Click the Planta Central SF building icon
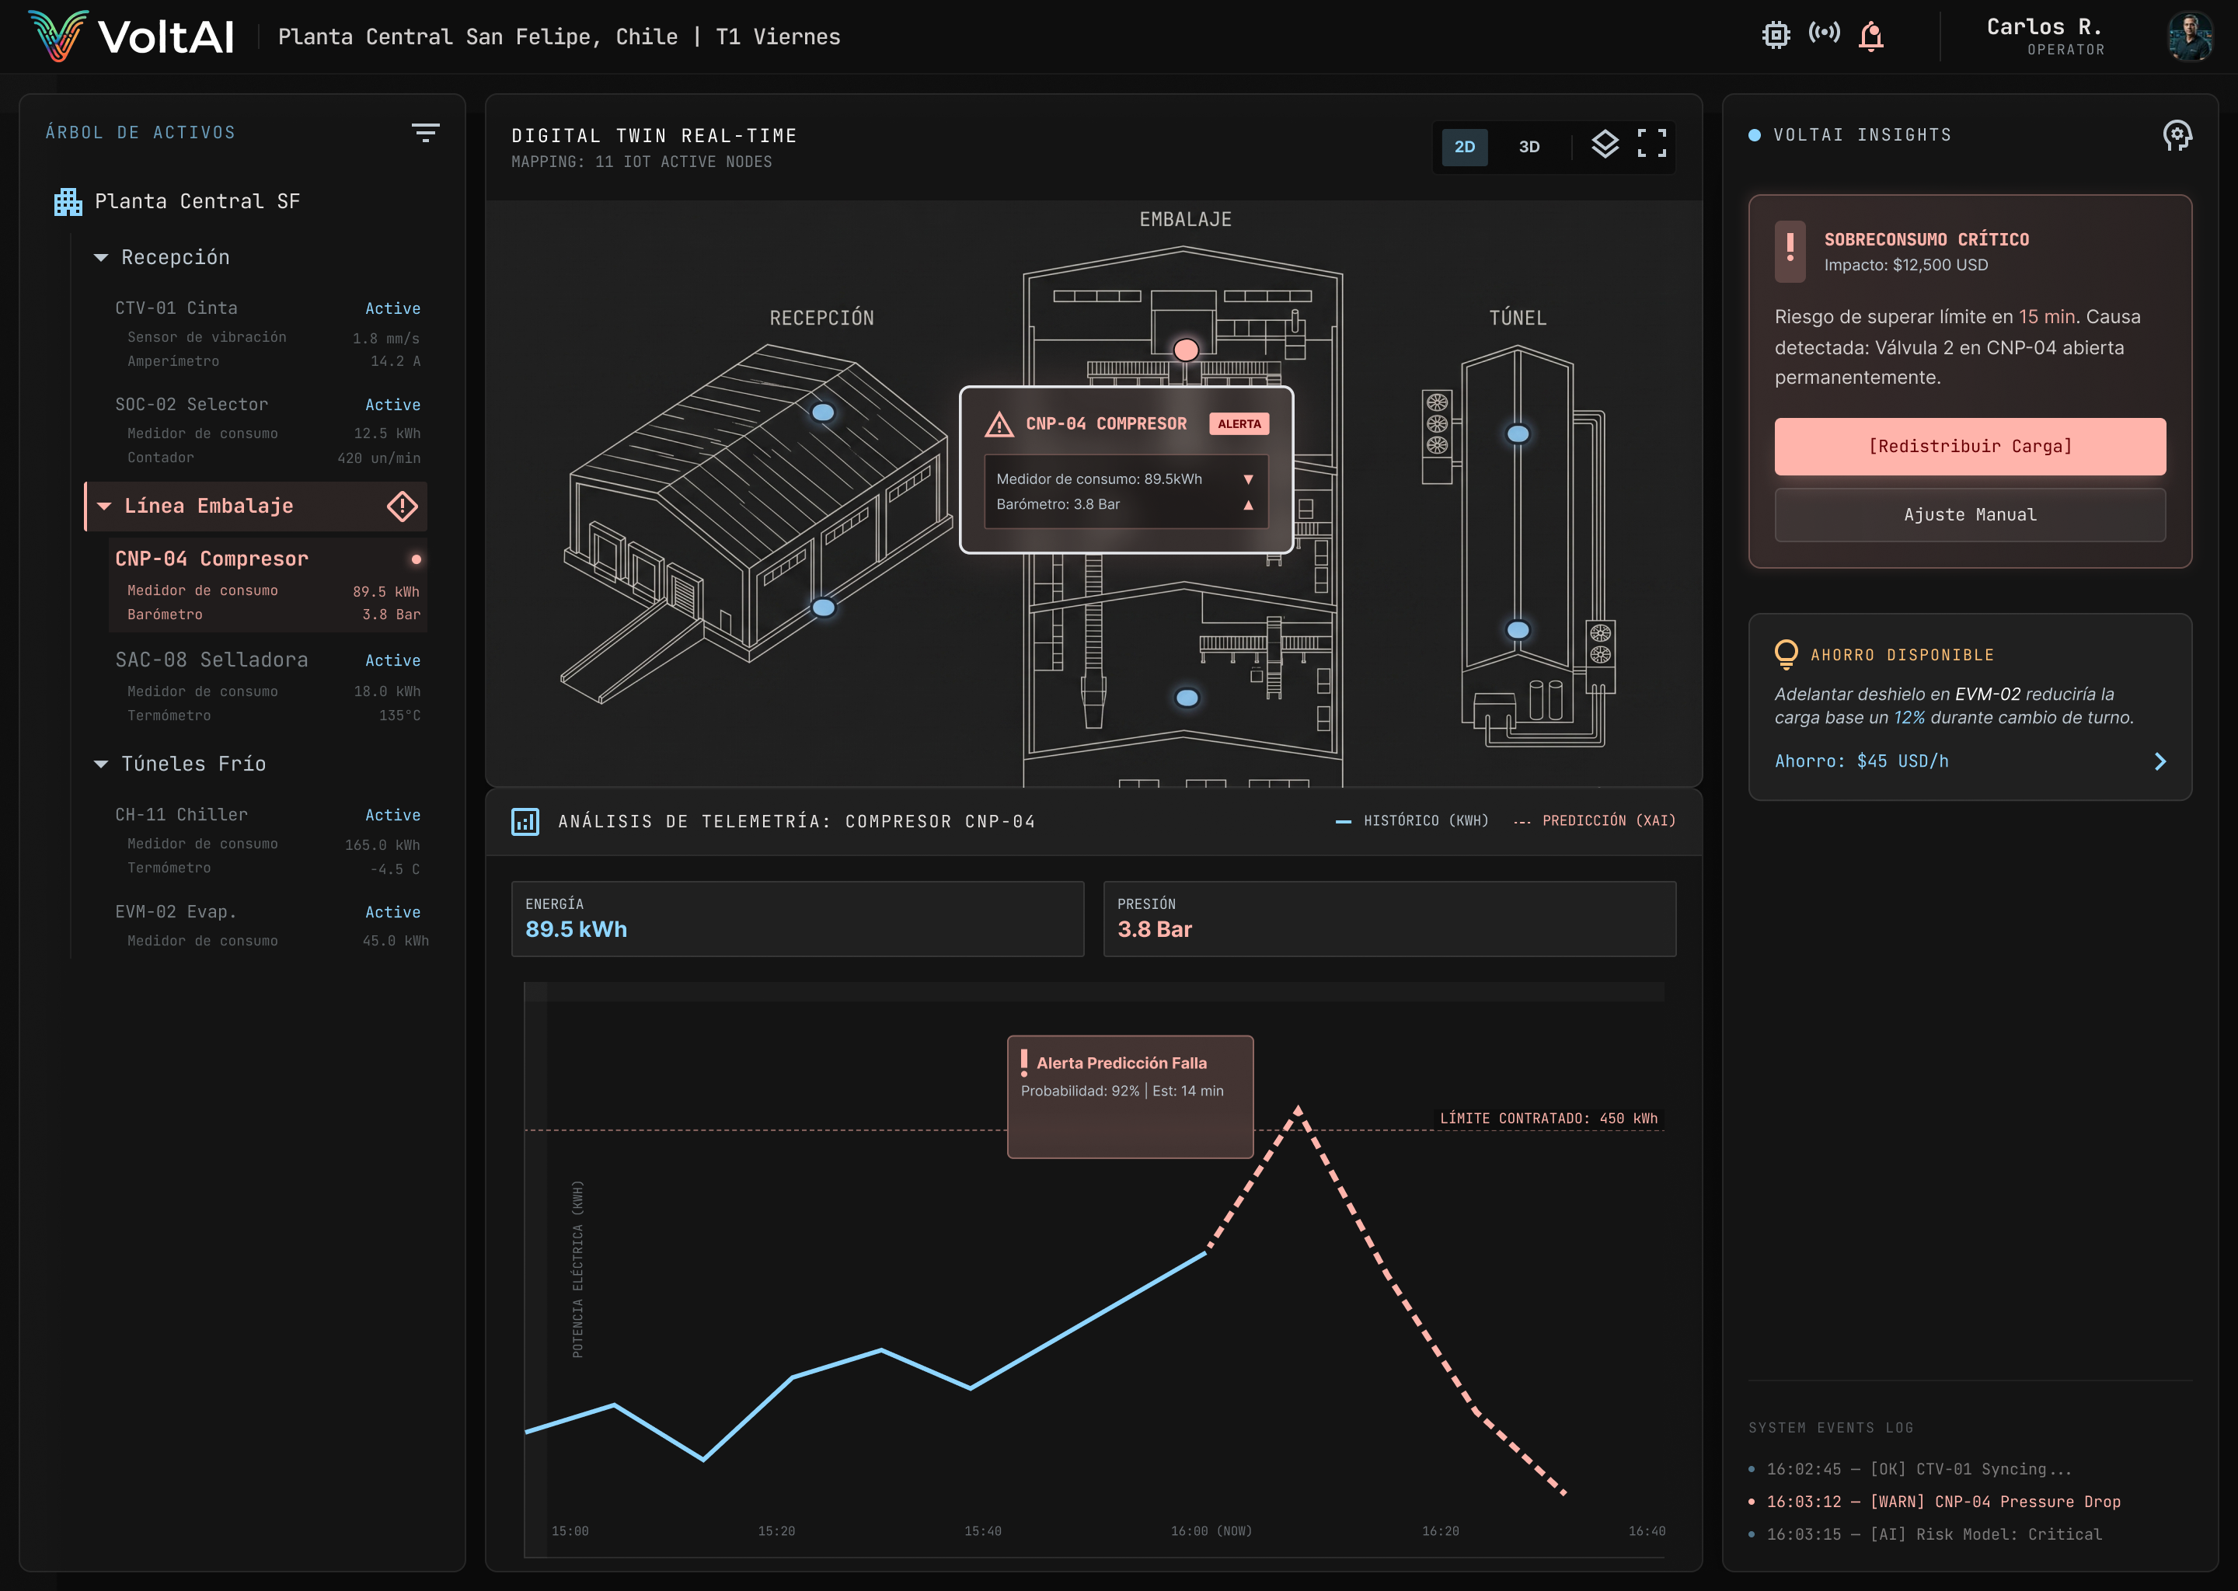Image resolution: width=2238 pixels, height=1591 pixels. point(68,202)
